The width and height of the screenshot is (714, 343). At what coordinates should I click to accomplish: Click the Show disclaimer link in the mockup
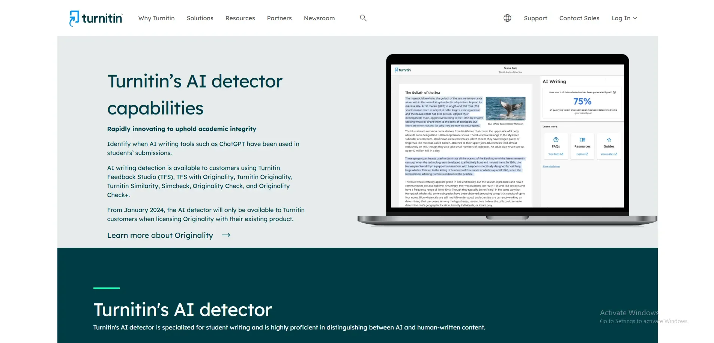(x=551, y=167)
